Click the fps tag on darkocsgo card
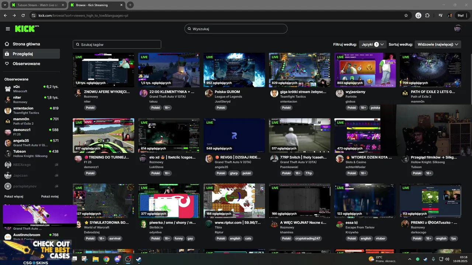 coord(454,239)
